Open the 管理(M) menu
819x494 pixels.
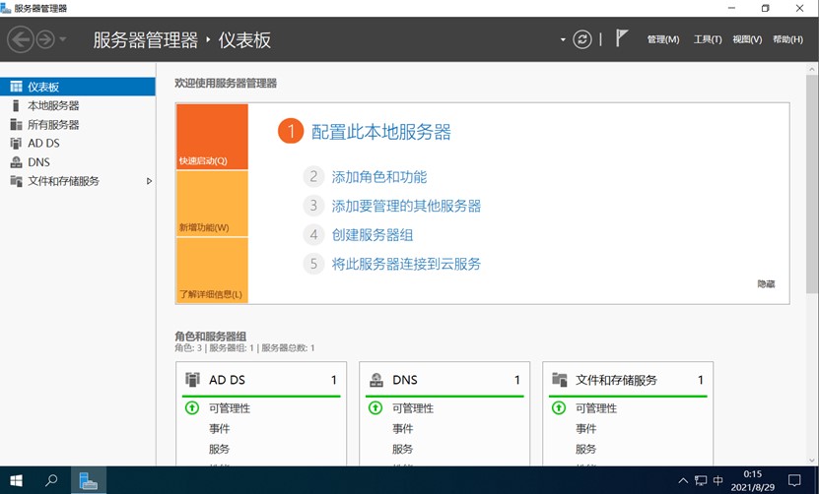663,39
